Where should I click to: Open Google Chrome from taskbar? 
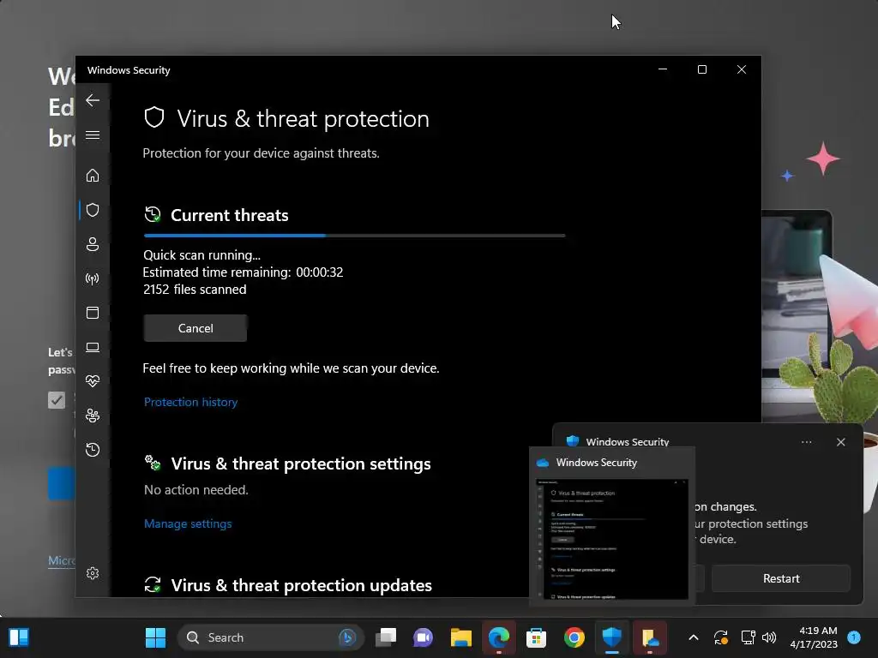pyautogui.click(x=574, y=637)
